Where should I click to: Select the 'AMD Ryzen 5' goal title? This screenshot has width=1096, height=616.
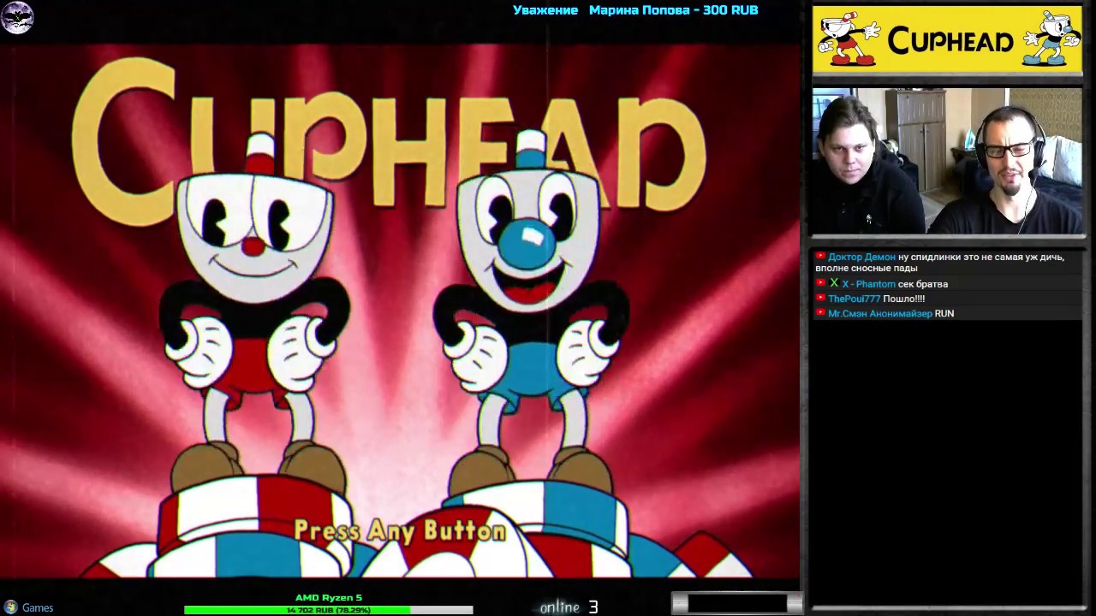point(329,597)
